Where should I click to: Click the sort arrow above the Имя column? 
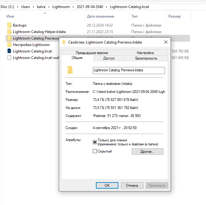45,13
